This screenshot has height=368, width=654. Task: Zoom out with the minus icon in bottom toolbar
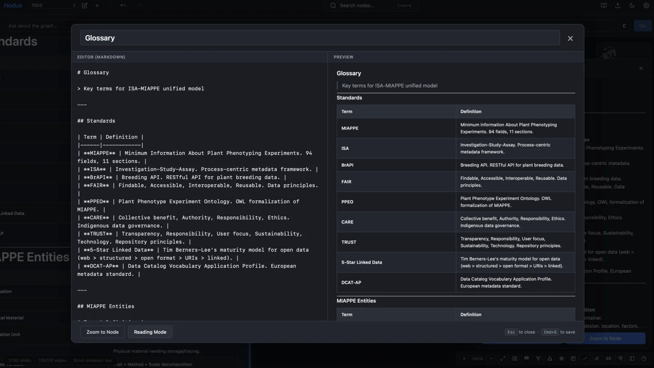point(491,359)
